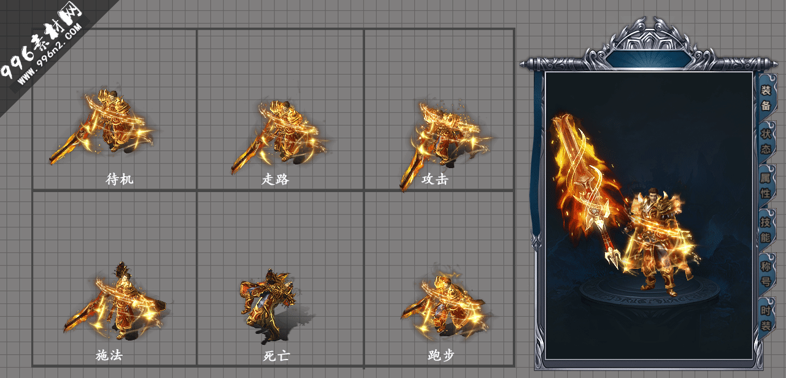The image size is (786, 378).
Task: Switch to the 状态 status tab
Action: (766, 141)
